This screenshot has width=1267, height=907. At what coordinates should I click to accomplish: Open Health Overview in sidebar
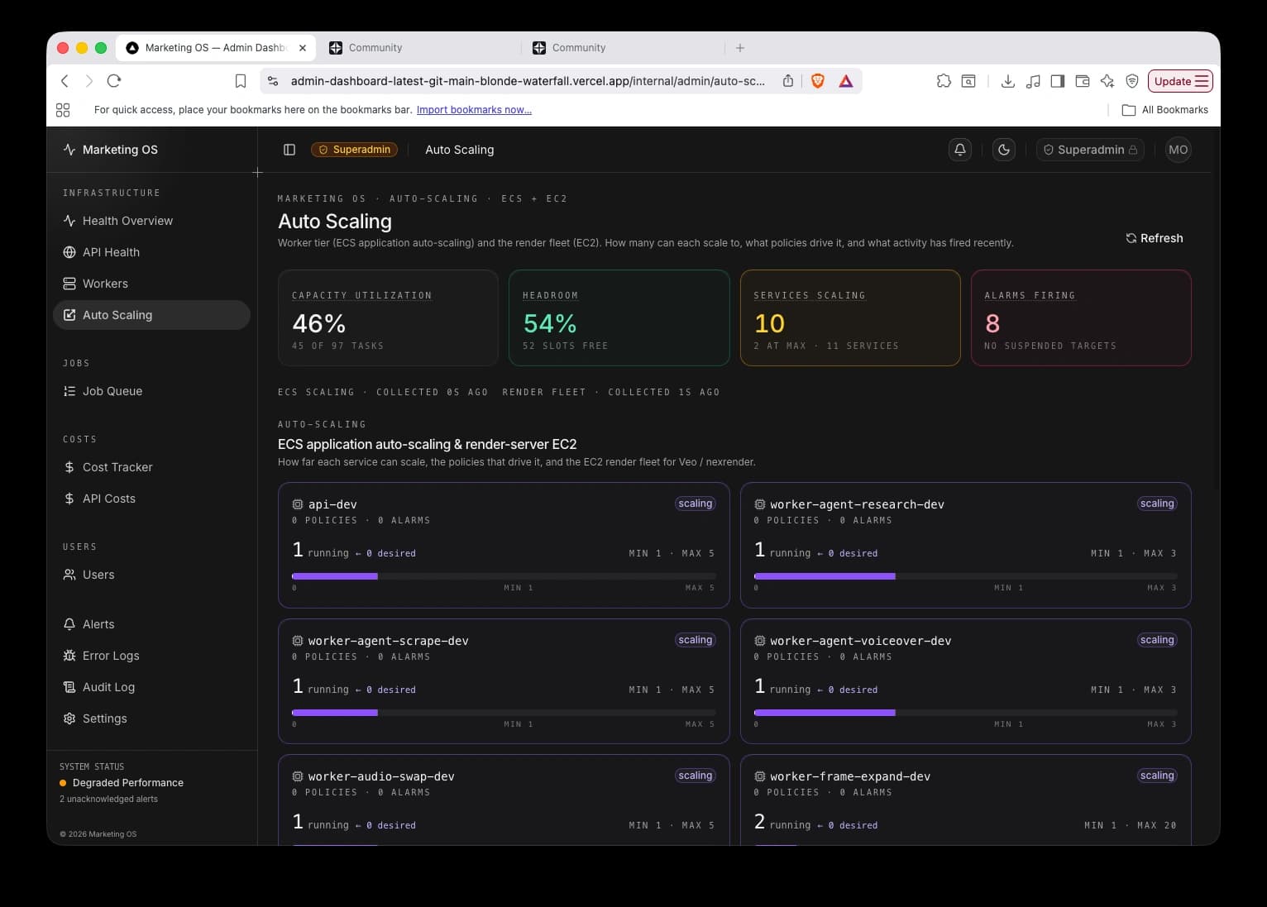click(x=151, y=221)
